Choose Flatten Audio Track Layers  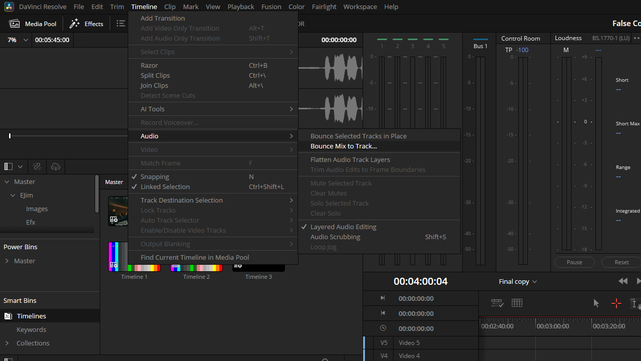pos(379,159)
